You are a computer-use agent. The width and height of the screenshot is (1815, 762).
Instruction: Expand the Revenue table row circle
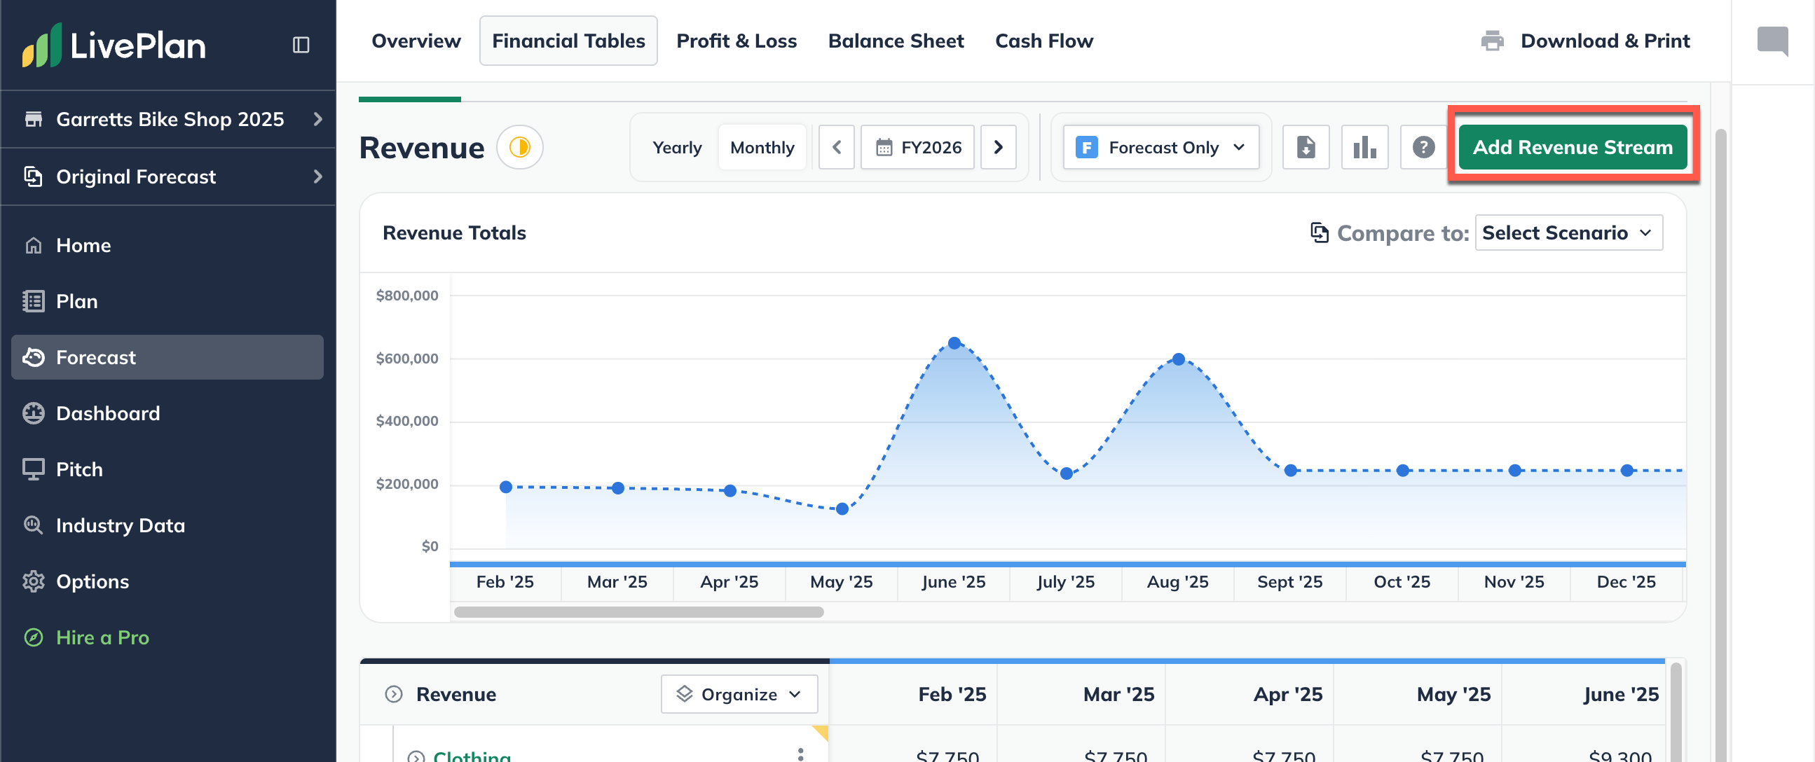click(393, 694)
